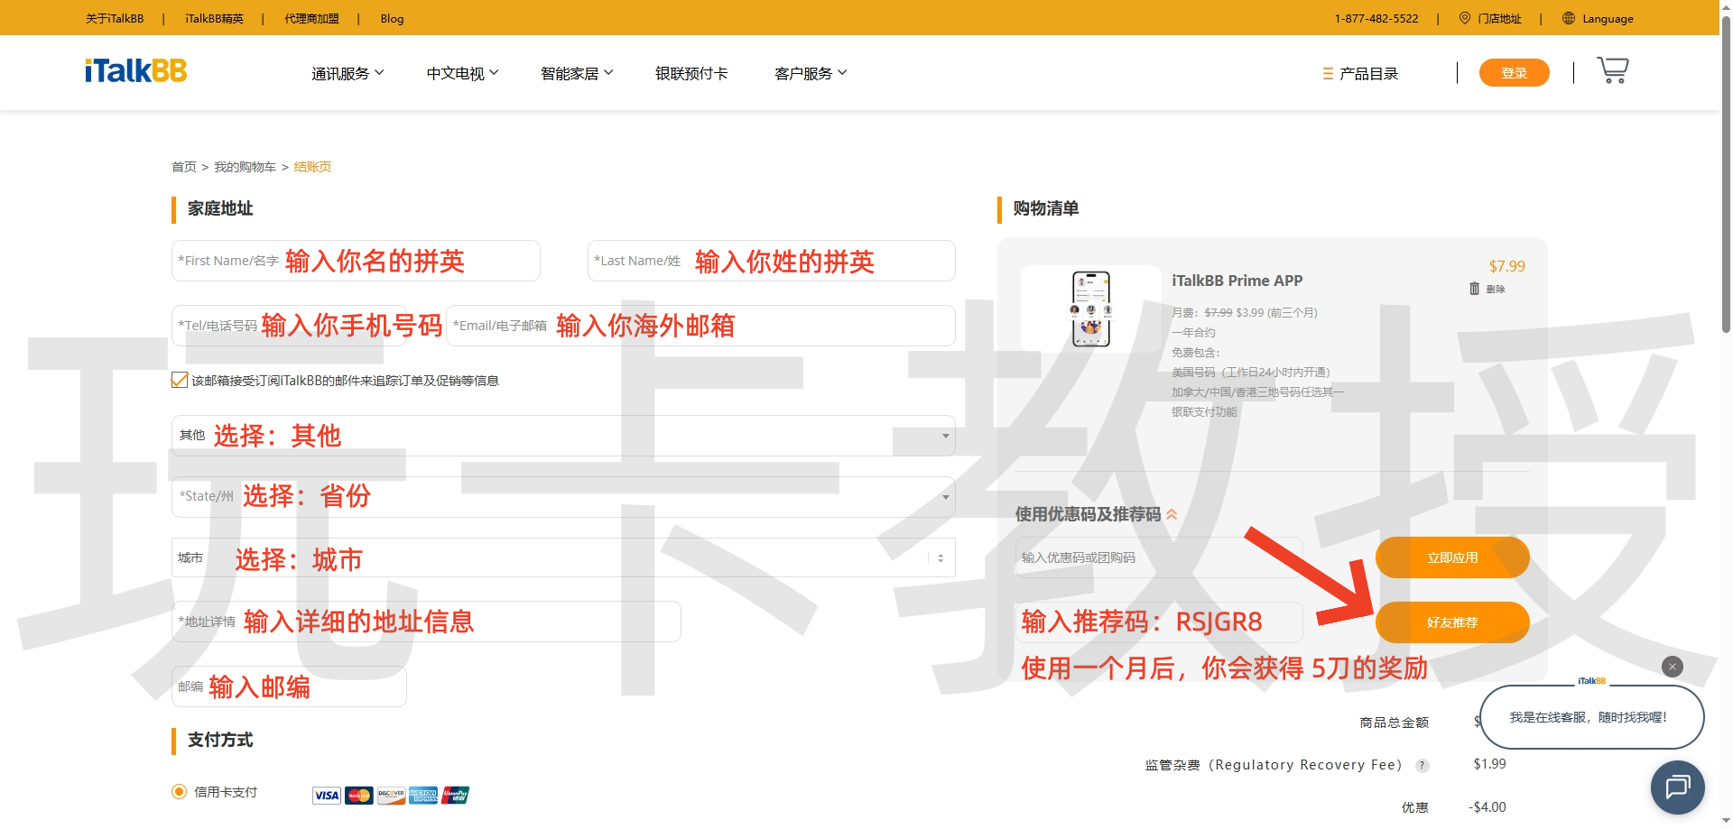The width and height of the screenshot is (1733, 829).
Task: Toggle the email subscription checkbox
Action: coord(180,380)
